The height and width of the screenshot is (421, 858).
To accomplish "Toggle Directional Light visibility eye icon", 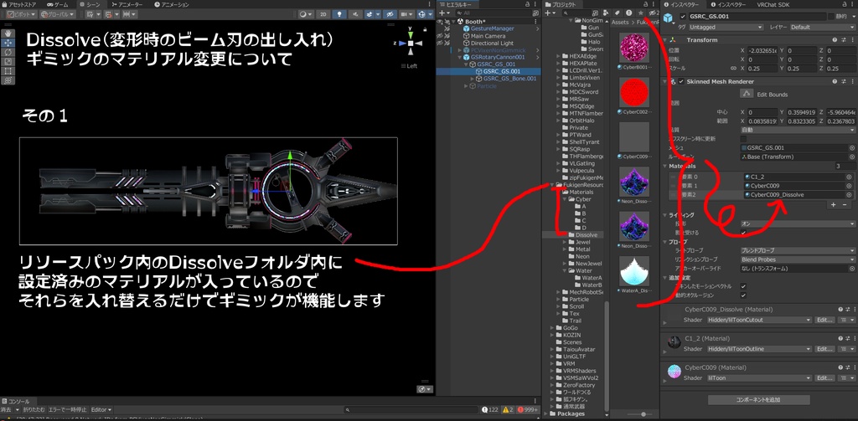I will tap(440, 44).
